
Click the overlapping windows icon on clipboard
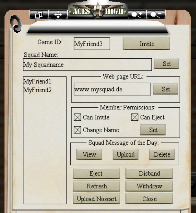pyautogui.click(x=39, y=14)
